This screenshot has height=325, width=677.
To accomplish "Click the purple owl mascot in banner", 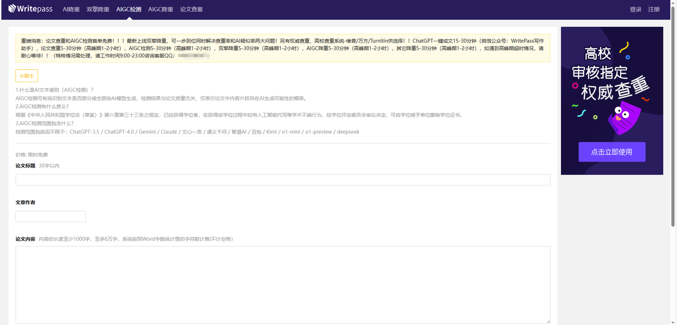I will tap(625, 118).
